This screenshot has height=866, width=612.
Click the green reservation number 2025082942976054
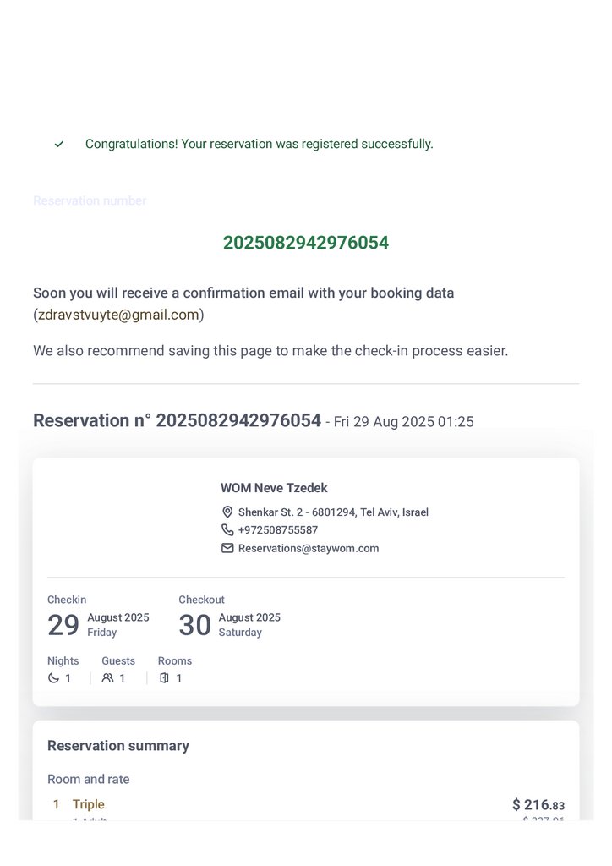[x=305, y=243]
